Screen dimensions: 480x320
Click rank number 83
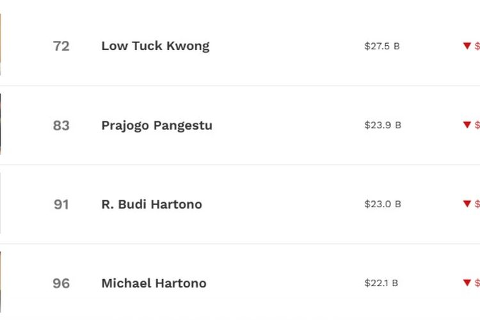click(61, 125)
